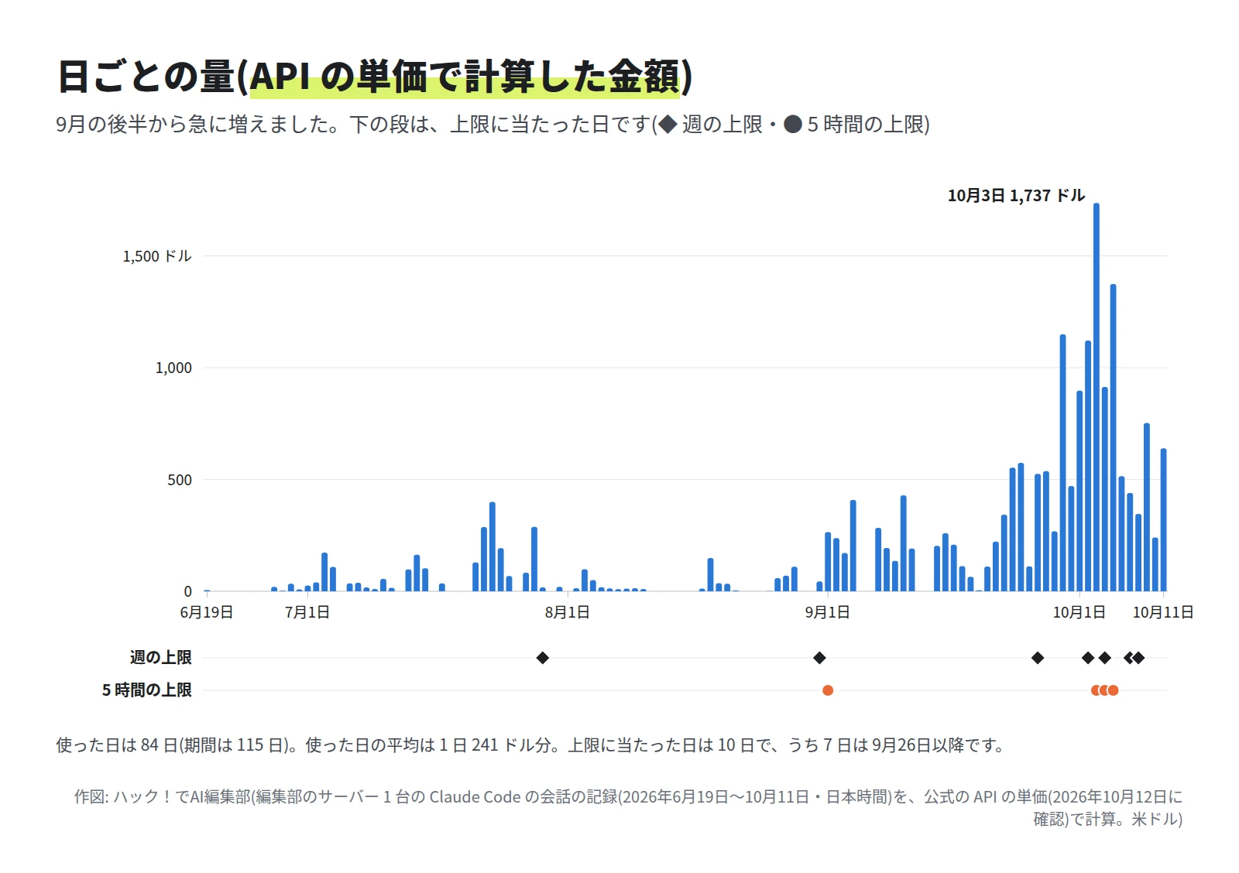Click the chart title 日ごとの量
The image size is (1239, 873).
(x=375, y=76)
